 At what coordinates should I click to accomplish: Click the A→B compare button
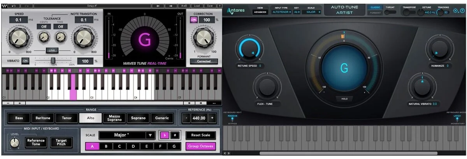pos(184,6)
